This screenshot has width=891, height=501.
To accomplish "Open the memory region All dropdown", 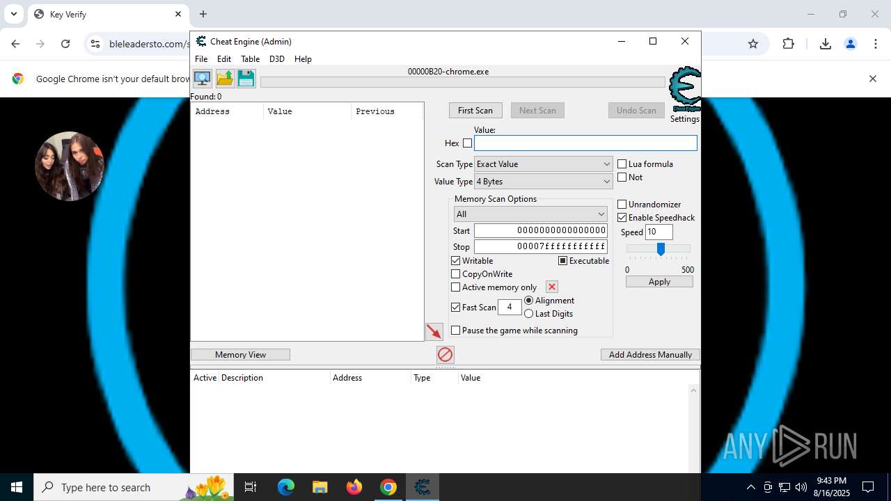I will click(x=530, y=214).
